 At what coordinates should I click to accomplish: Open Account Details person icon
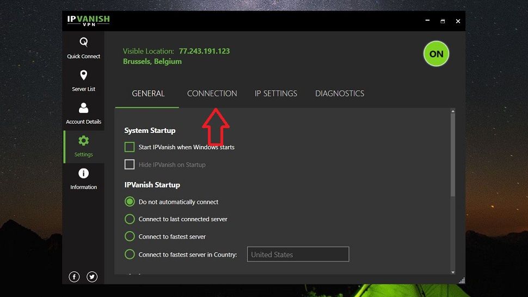83,108
